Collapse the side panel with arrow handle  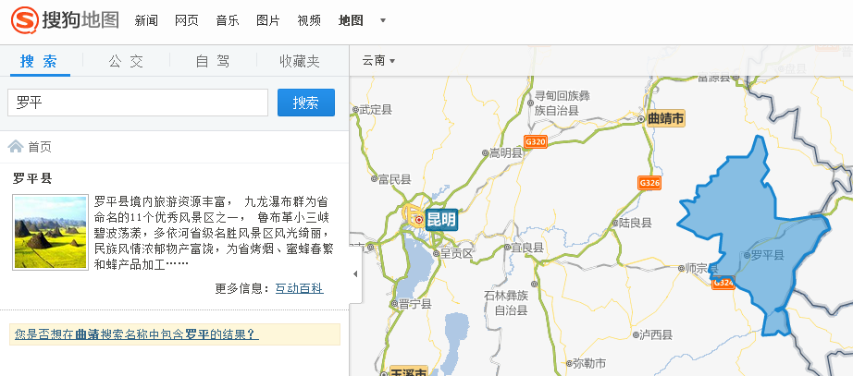(355, 273)
